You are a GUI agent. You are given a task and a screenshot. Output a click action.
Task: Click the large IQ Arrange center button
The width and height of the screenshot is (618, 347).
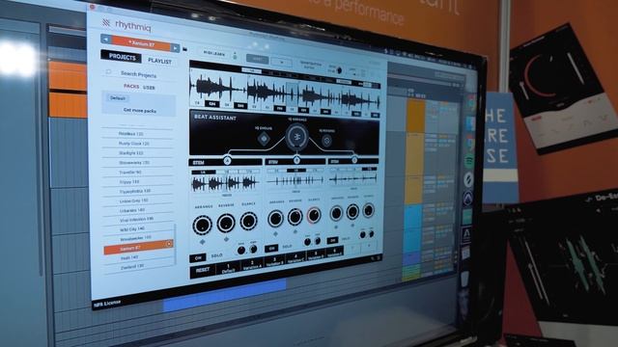tap(296, 137)
